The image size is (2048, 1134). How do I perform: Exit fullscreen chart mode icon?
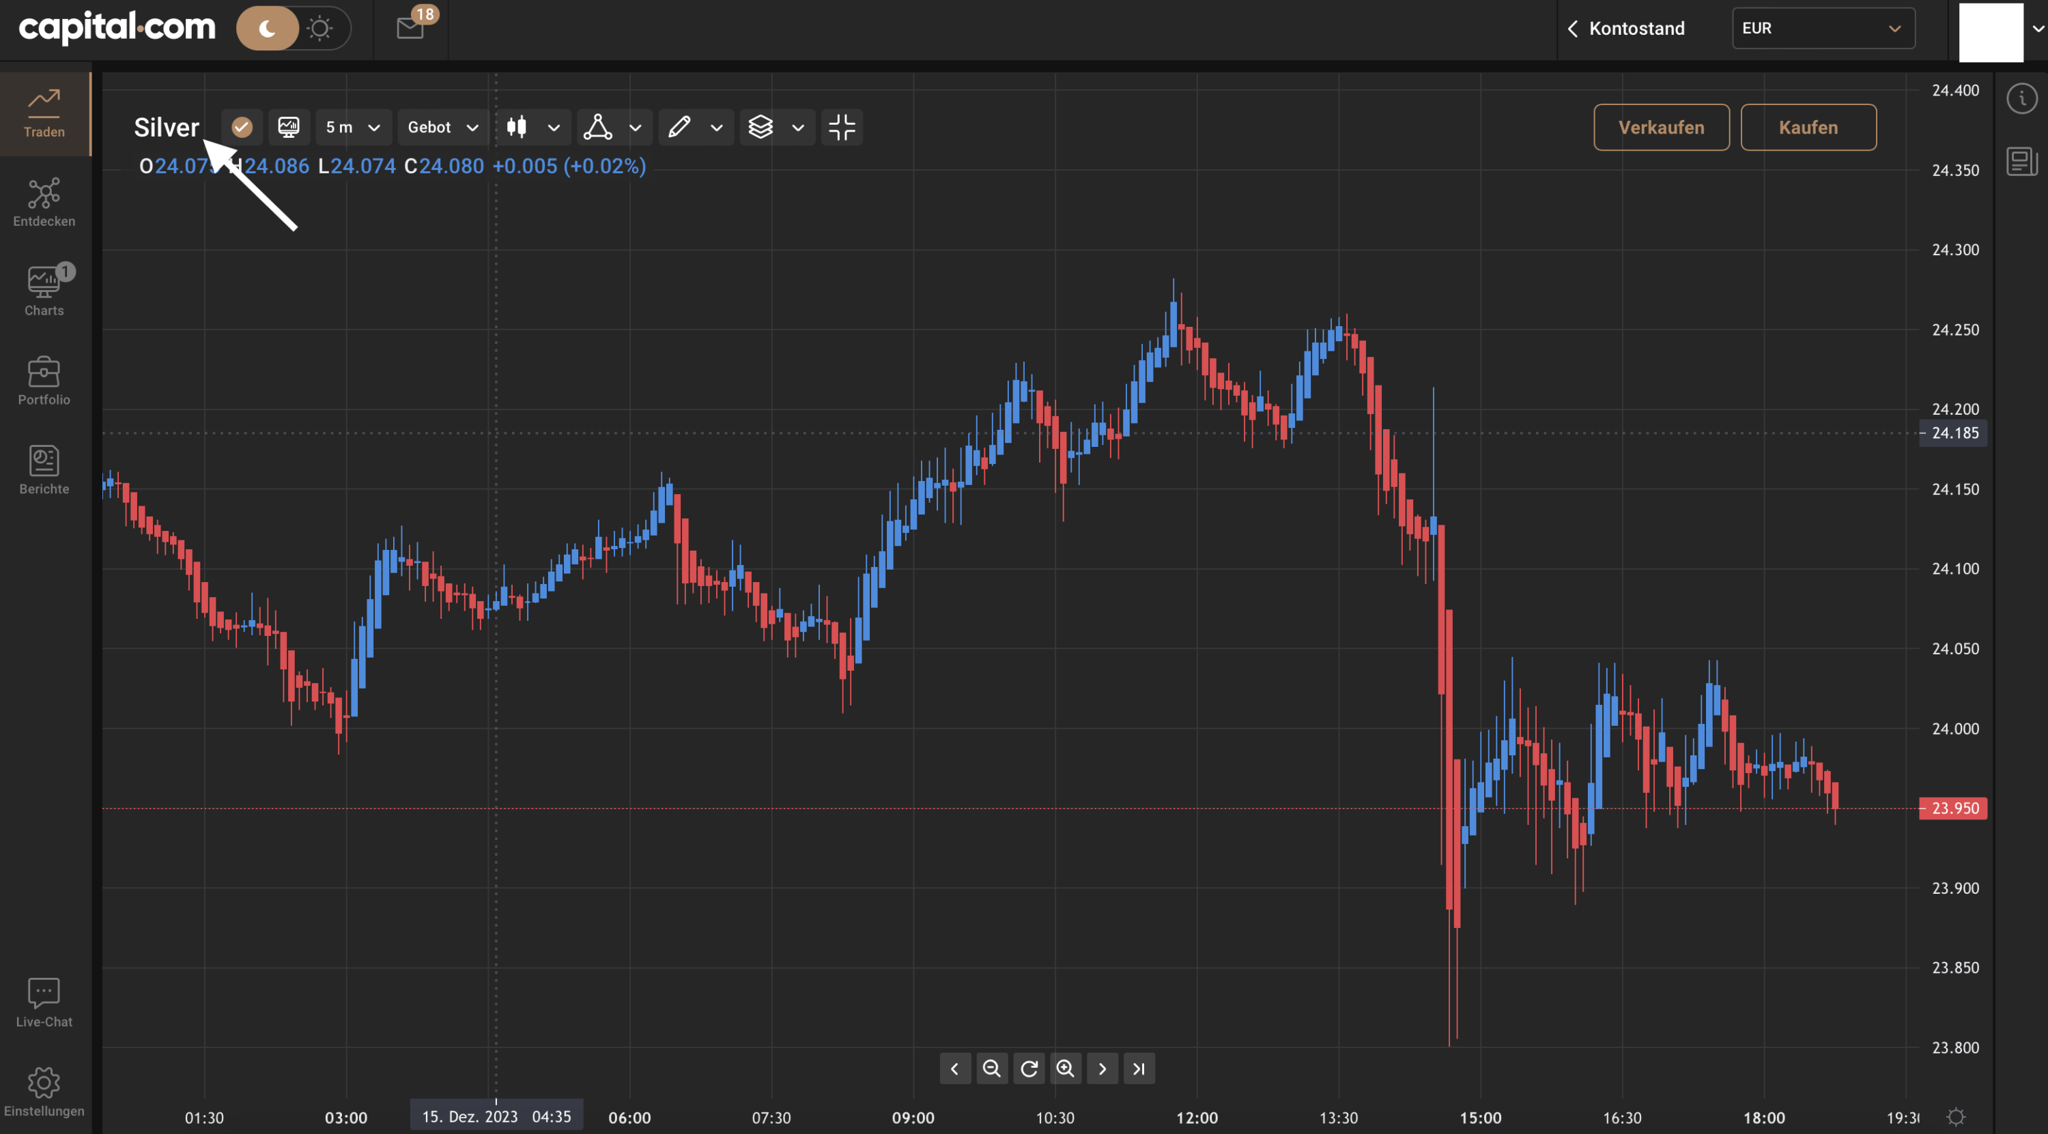(842, 127)
